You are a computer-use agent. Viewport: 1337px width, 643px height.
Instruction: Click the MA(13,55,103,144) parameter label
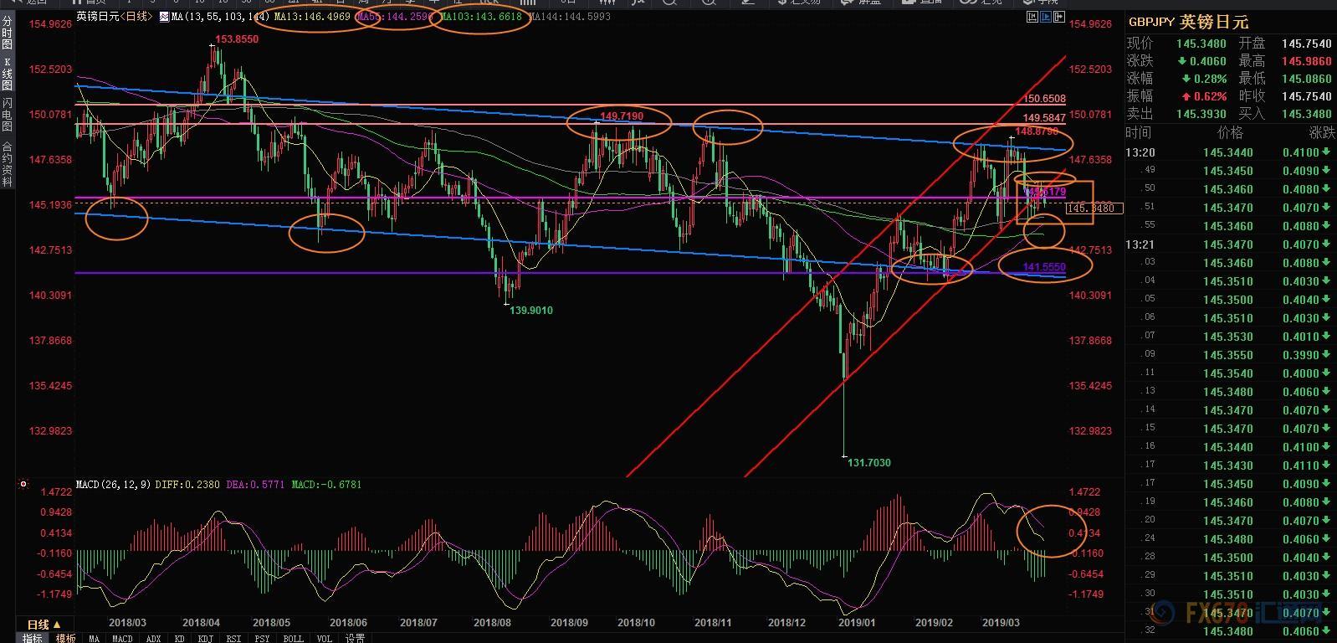[219, 17]
